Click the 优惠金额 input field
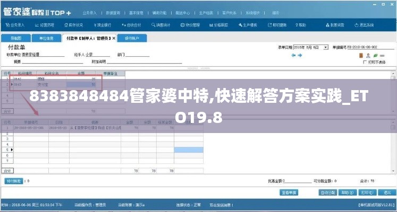This screenshot has height=212, width=397. pos(297,181)
